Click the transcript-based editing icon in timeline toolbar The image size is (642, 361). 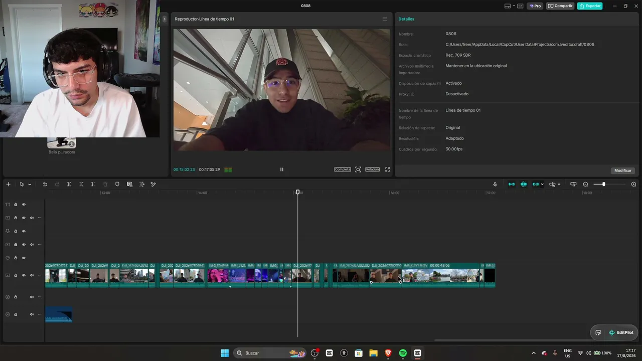pyautogui.click(x=129, y=184)
